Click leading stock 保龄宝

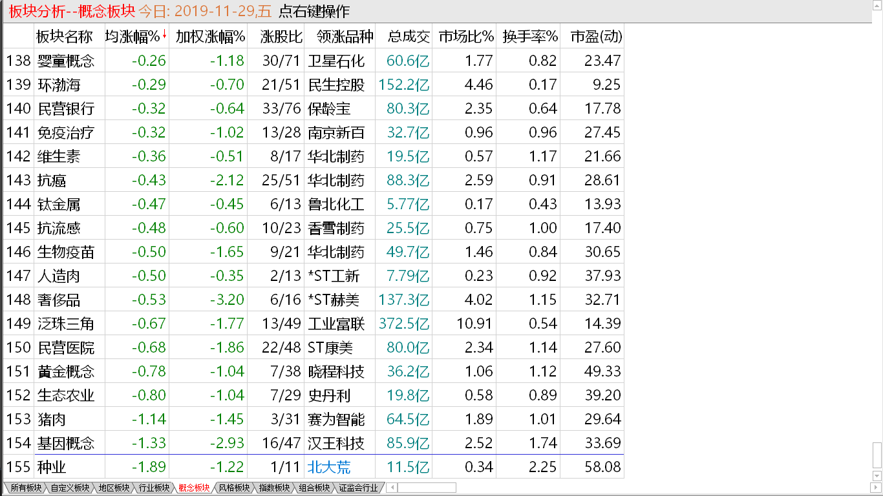click(330, 108)
